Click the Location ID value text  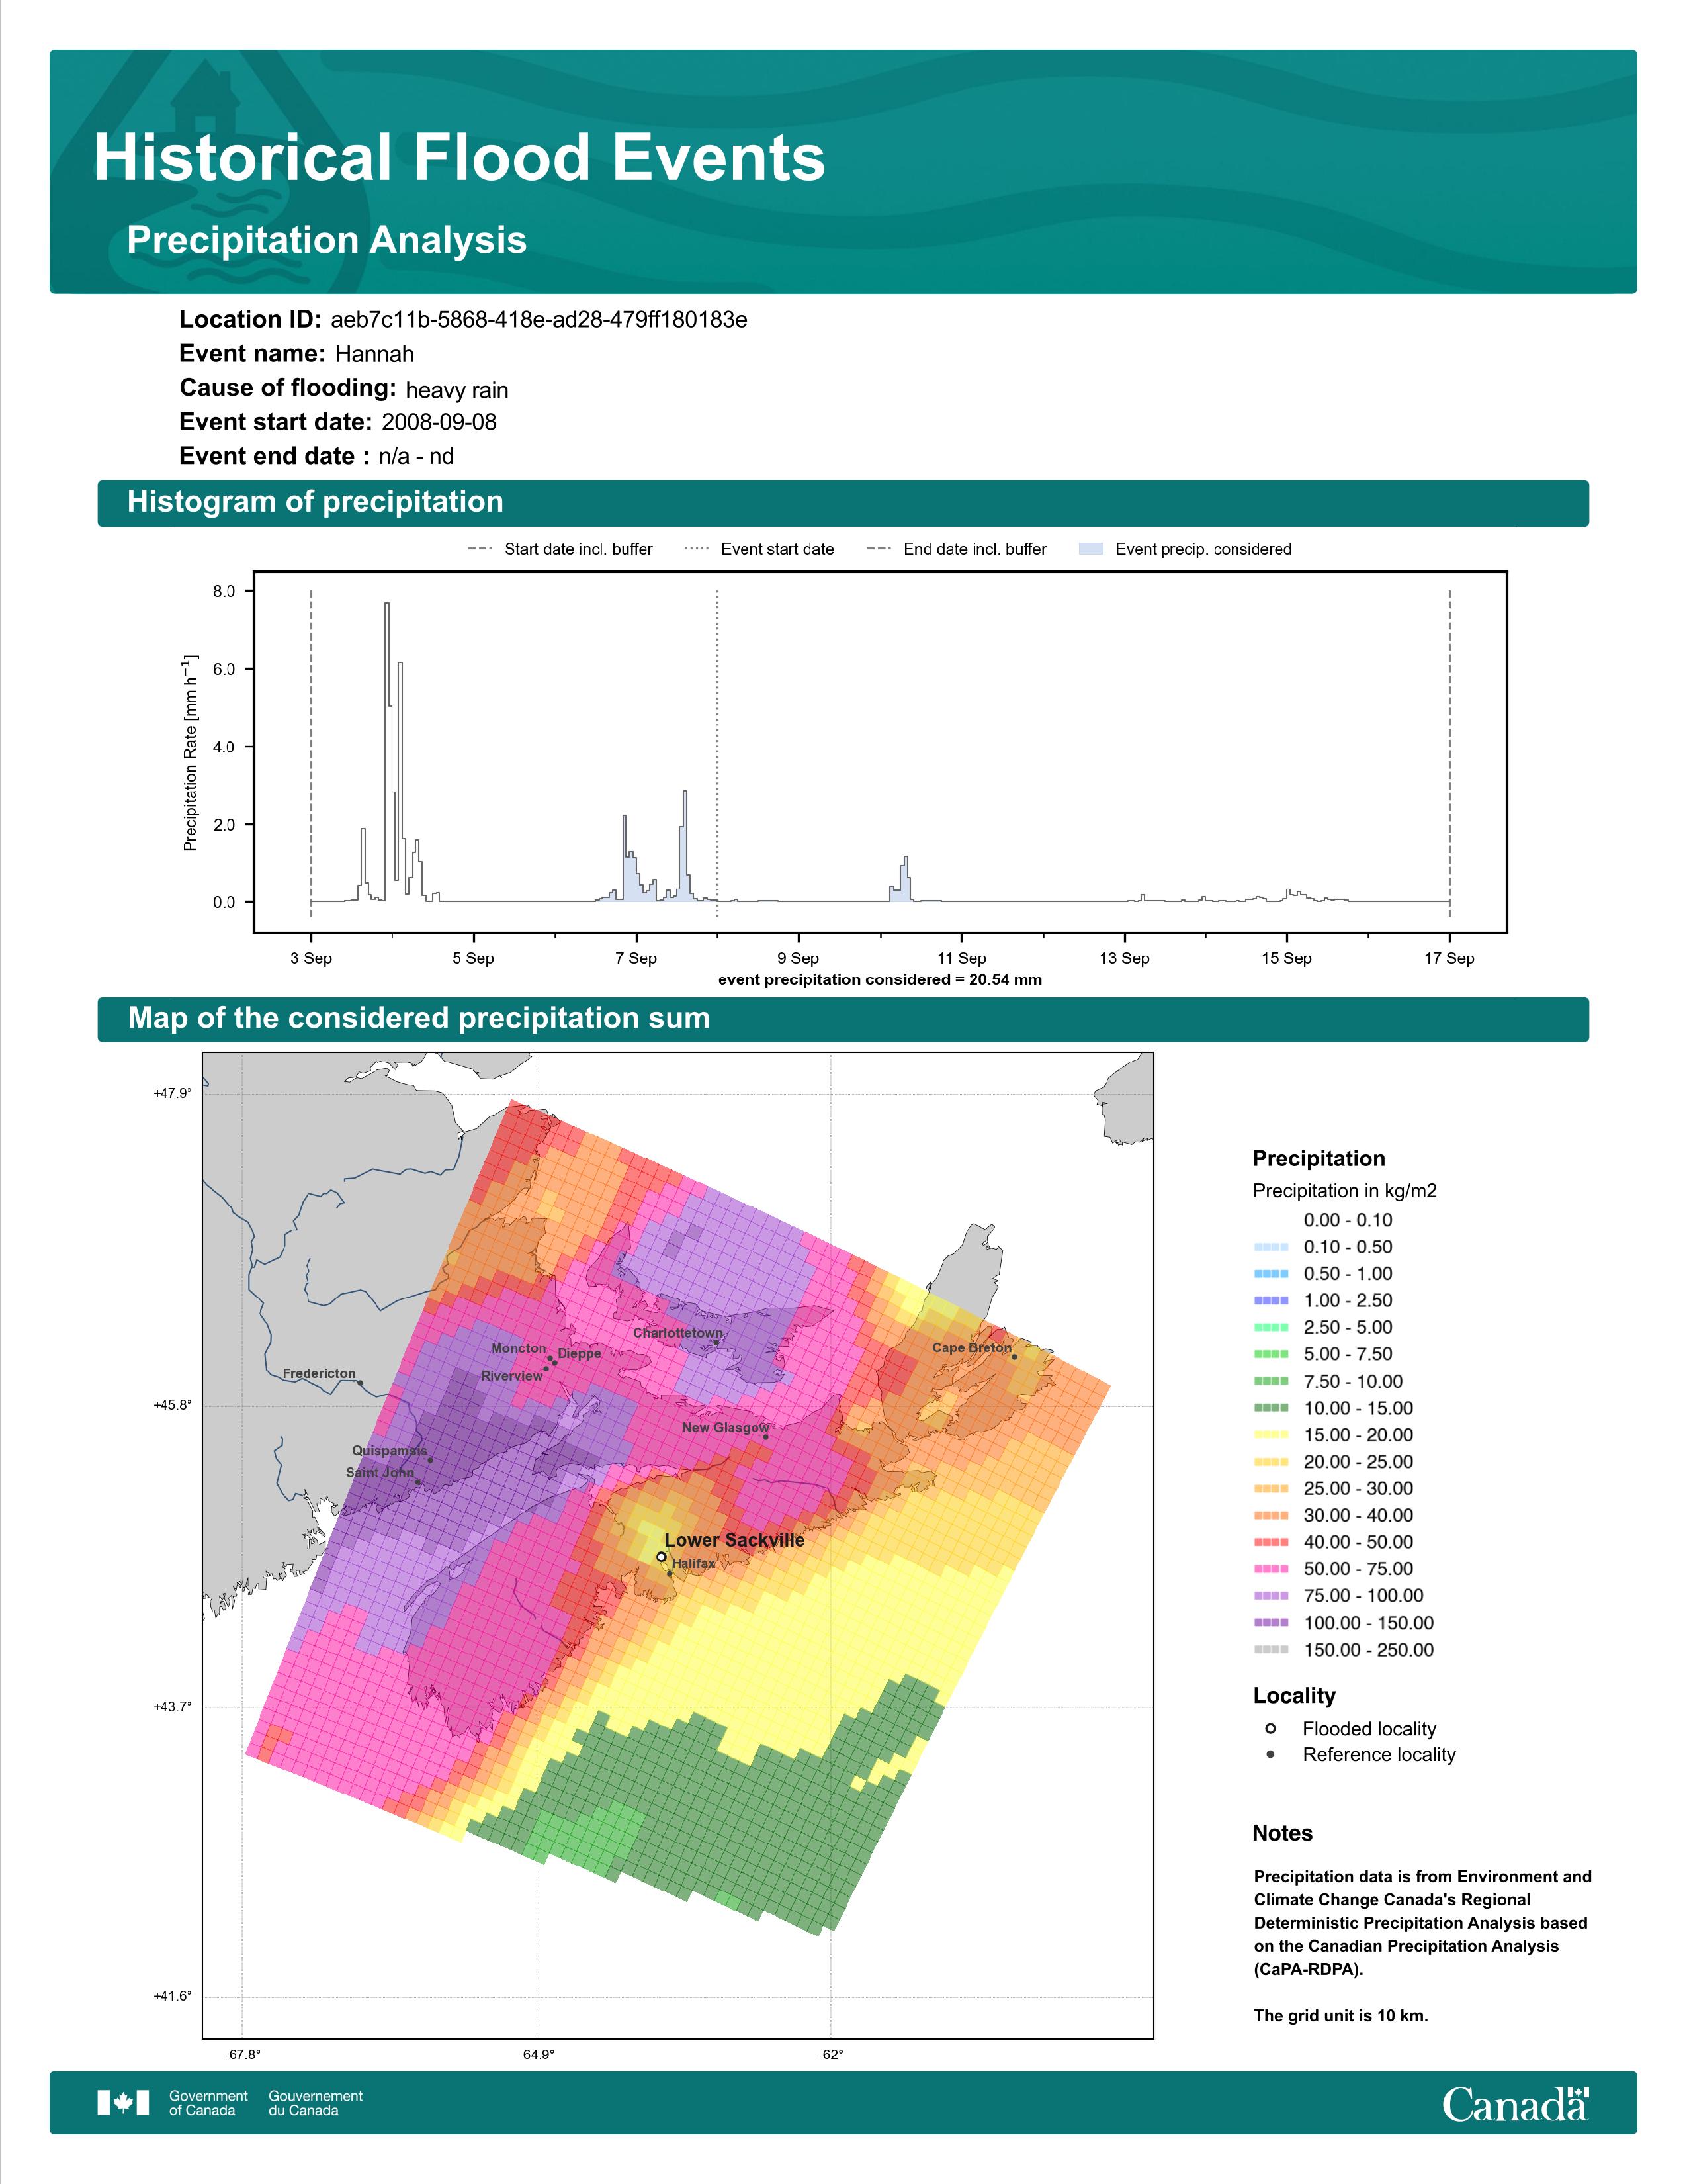539,320
